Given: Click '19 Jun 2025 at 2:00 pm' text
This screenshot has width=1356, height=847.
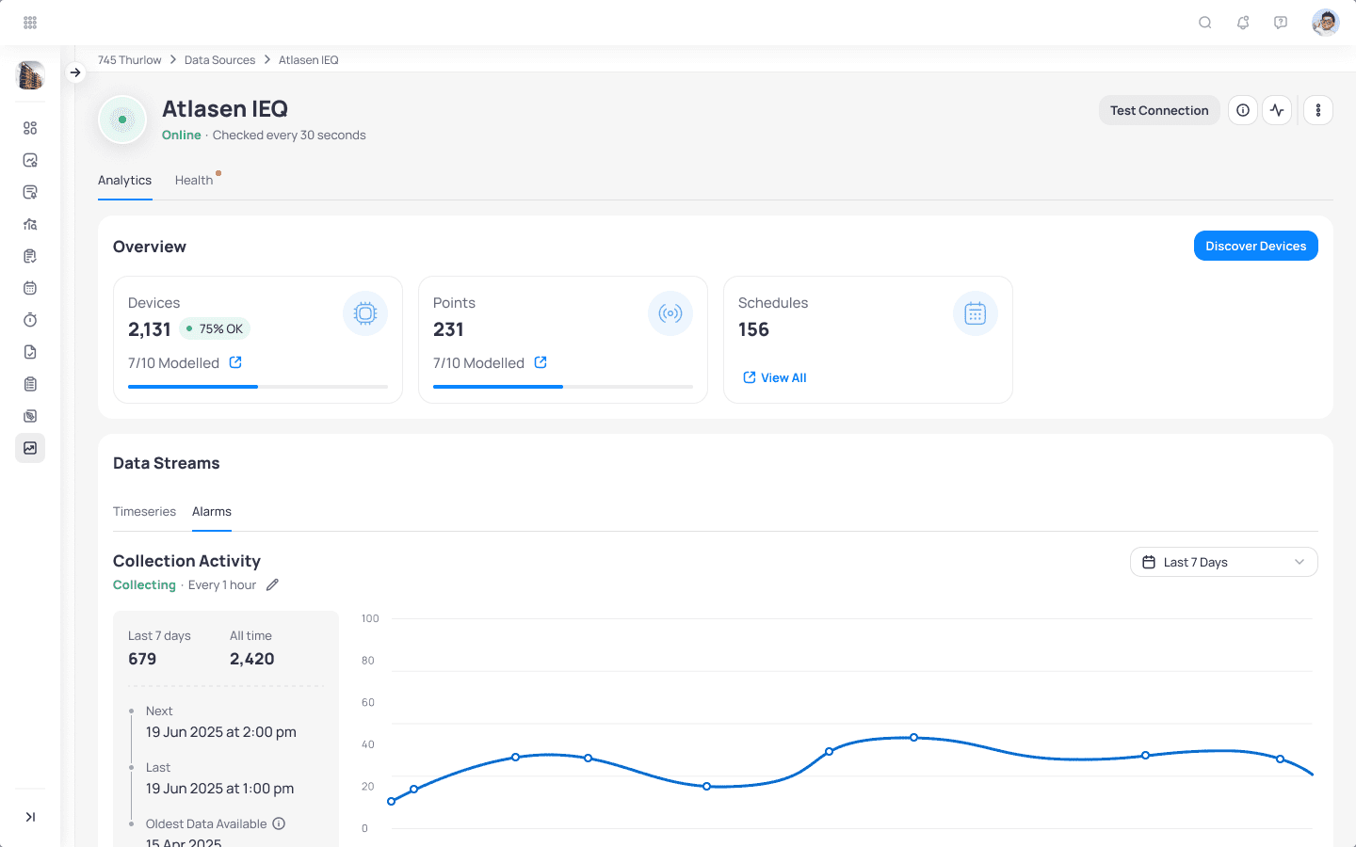Looking at the screenshot, I should (221, 731).
